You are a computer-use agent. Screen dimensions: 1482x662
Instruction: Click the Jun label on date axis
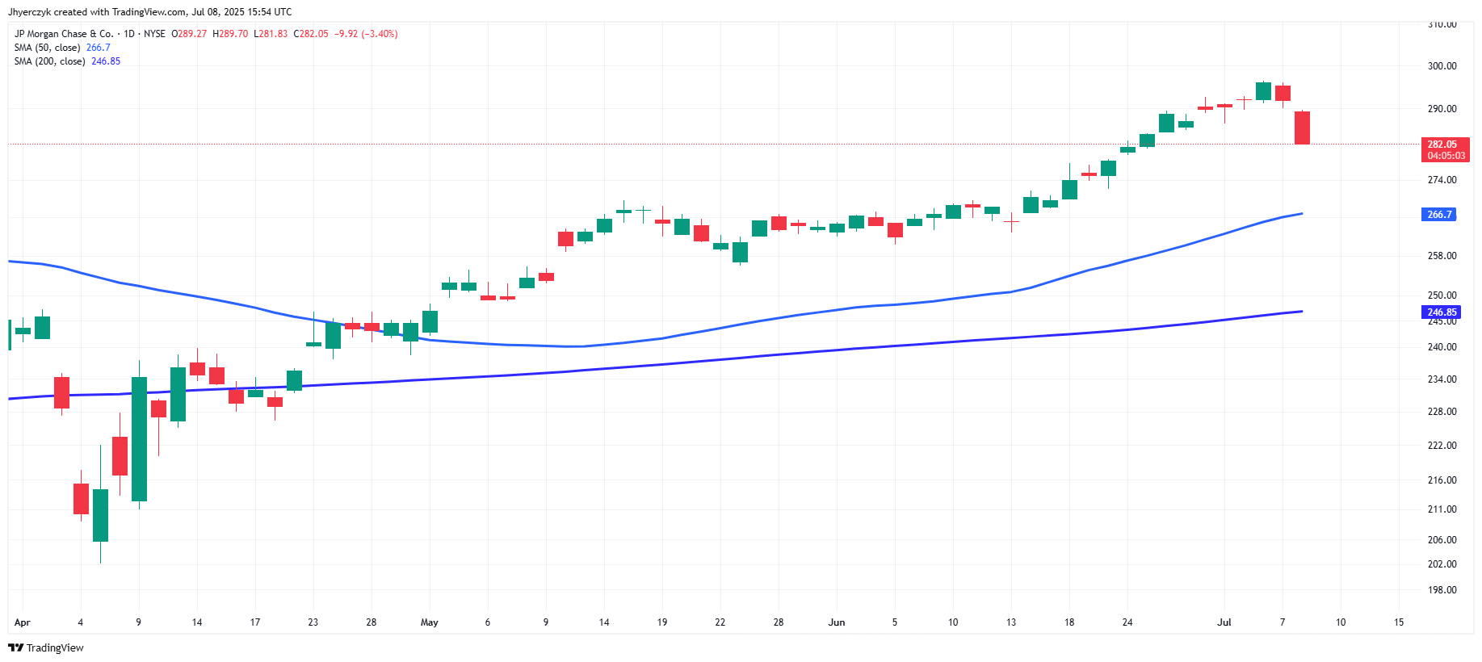tap(837, 622)
